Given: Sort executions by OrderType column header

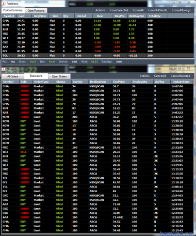Looking at the screenshot, I should click(44, 82).
